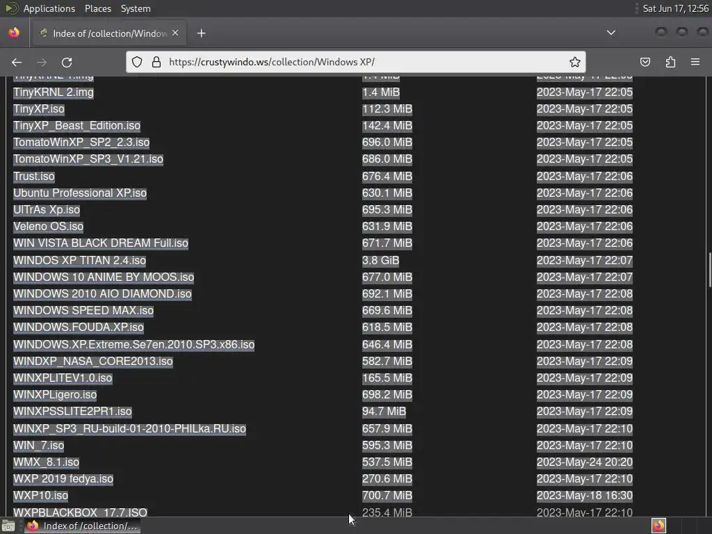Download WINXP_SP3_RU-build-01-2010-PHILka.RU.iso

[x=129, y=429]
